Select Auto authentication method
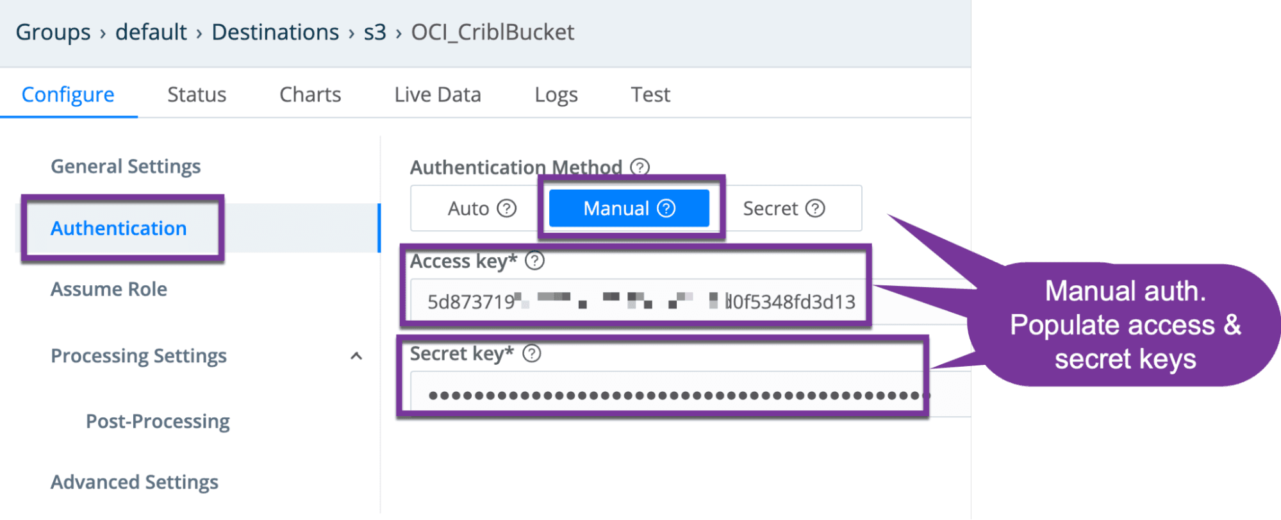1281x520 pixels. coord(468,208)
